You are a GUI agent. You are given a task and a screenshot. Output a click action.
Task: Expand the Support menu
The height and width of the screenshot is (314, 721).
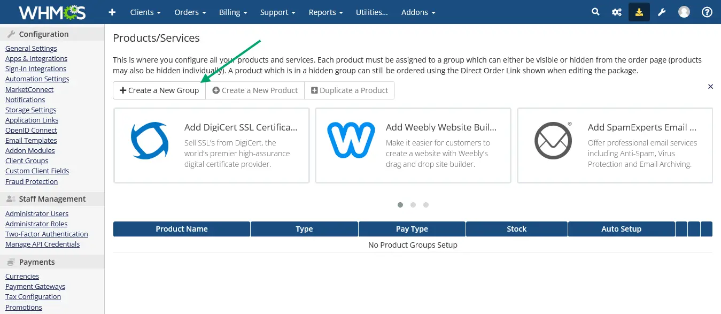pyautogui.click(x=278, y=12)
